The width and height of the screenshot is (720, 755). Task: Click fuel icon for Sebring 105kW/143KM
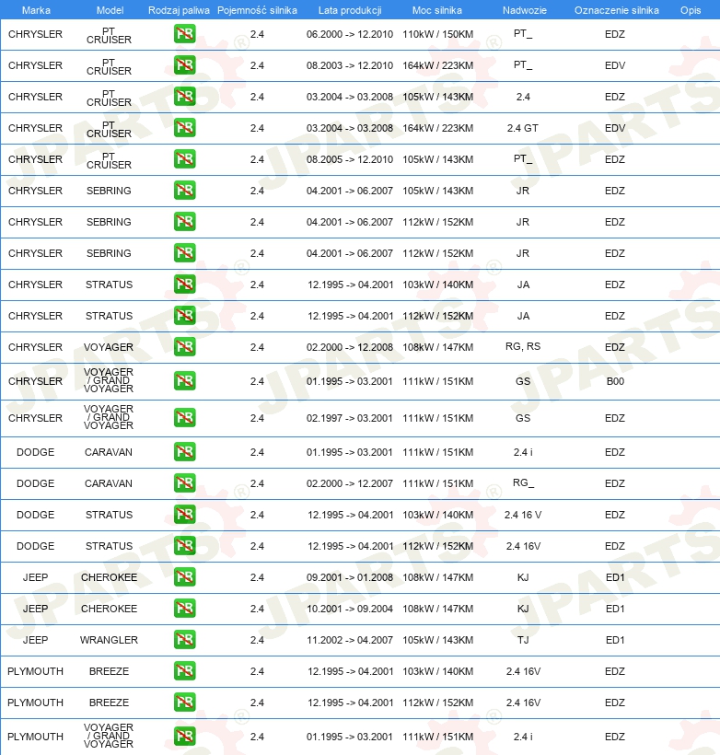pyautogui.click(x=185, y=191)
